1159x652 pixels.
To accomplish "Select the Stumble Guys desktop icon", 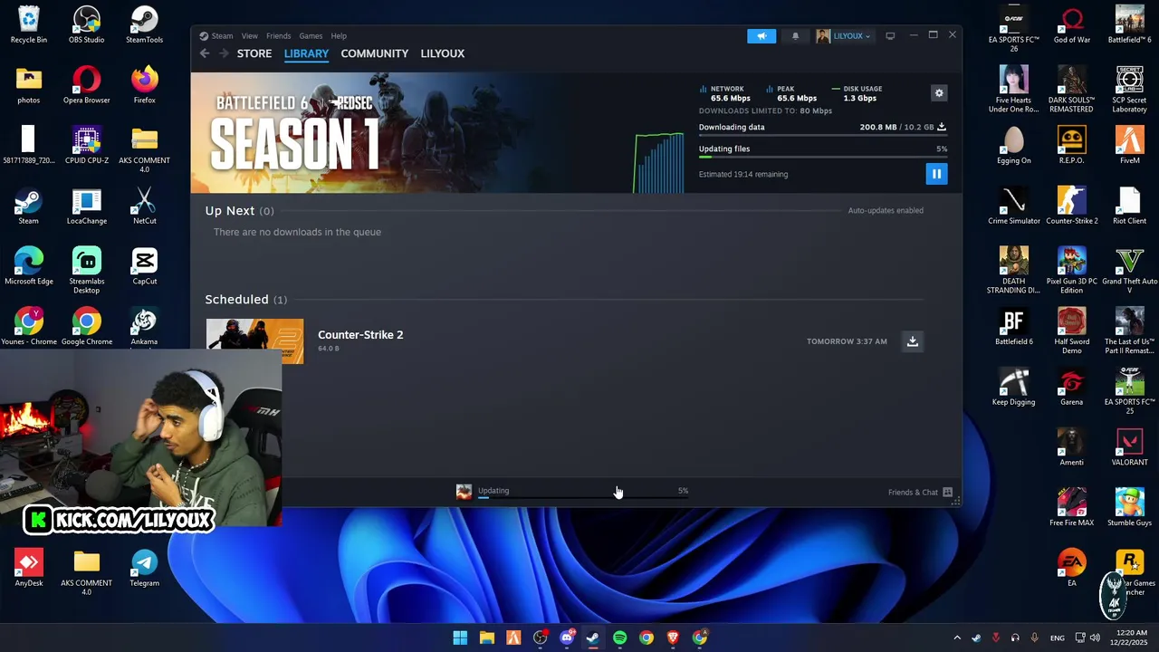I will tap(1130, 507).
